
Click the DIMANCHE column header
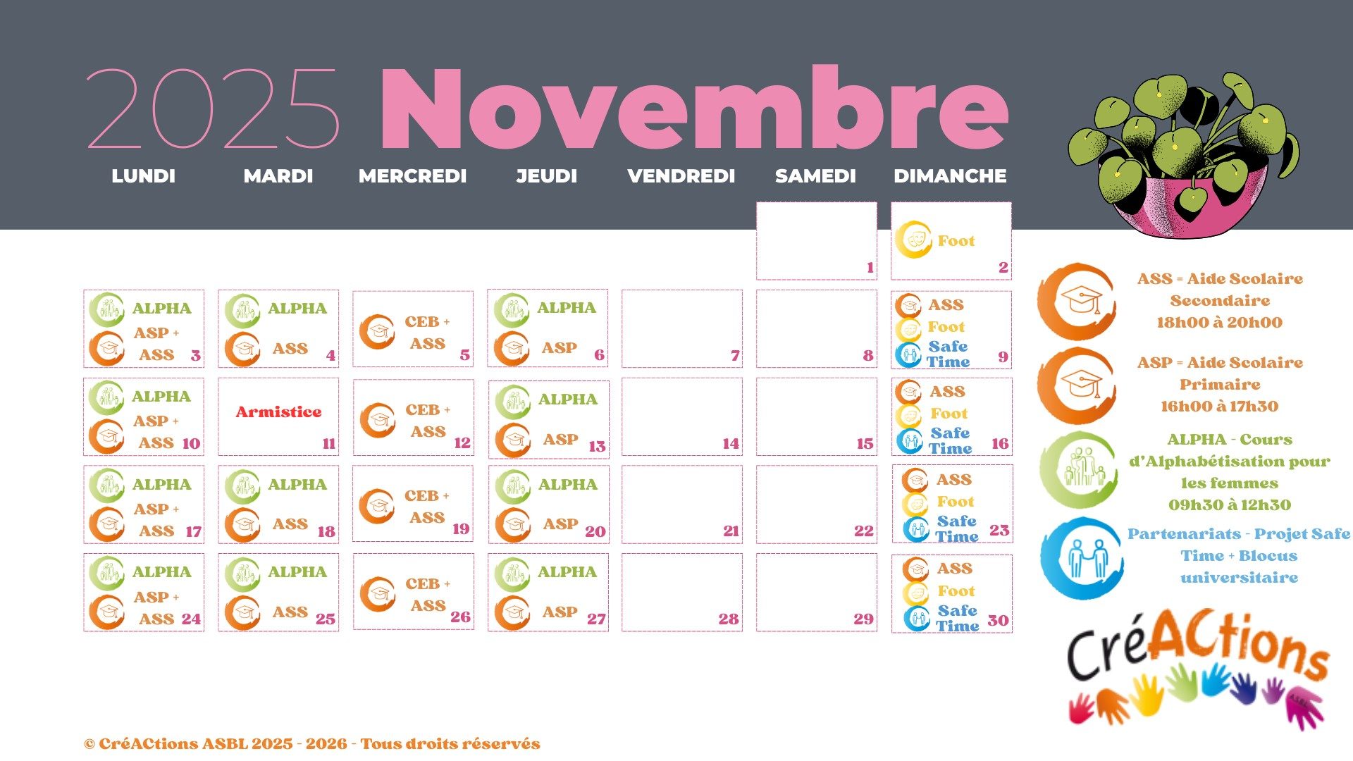[x=950, y=176]
